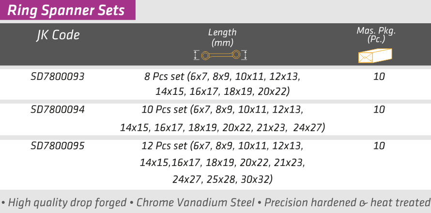Click the package quantity for SD7800093

pyautogui.click(x=379, y=76)
